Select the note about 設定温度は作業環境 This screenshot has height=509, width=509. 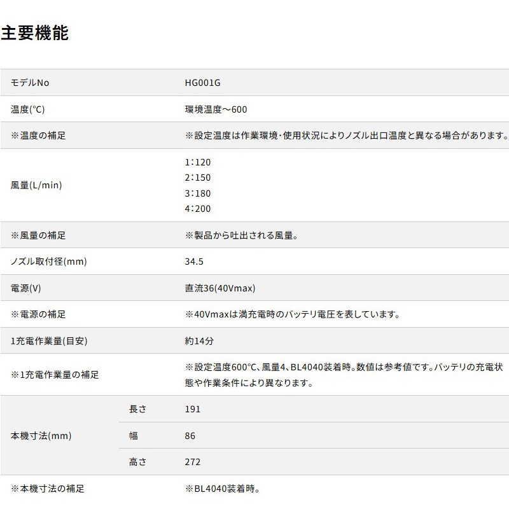tap(347, 136)
